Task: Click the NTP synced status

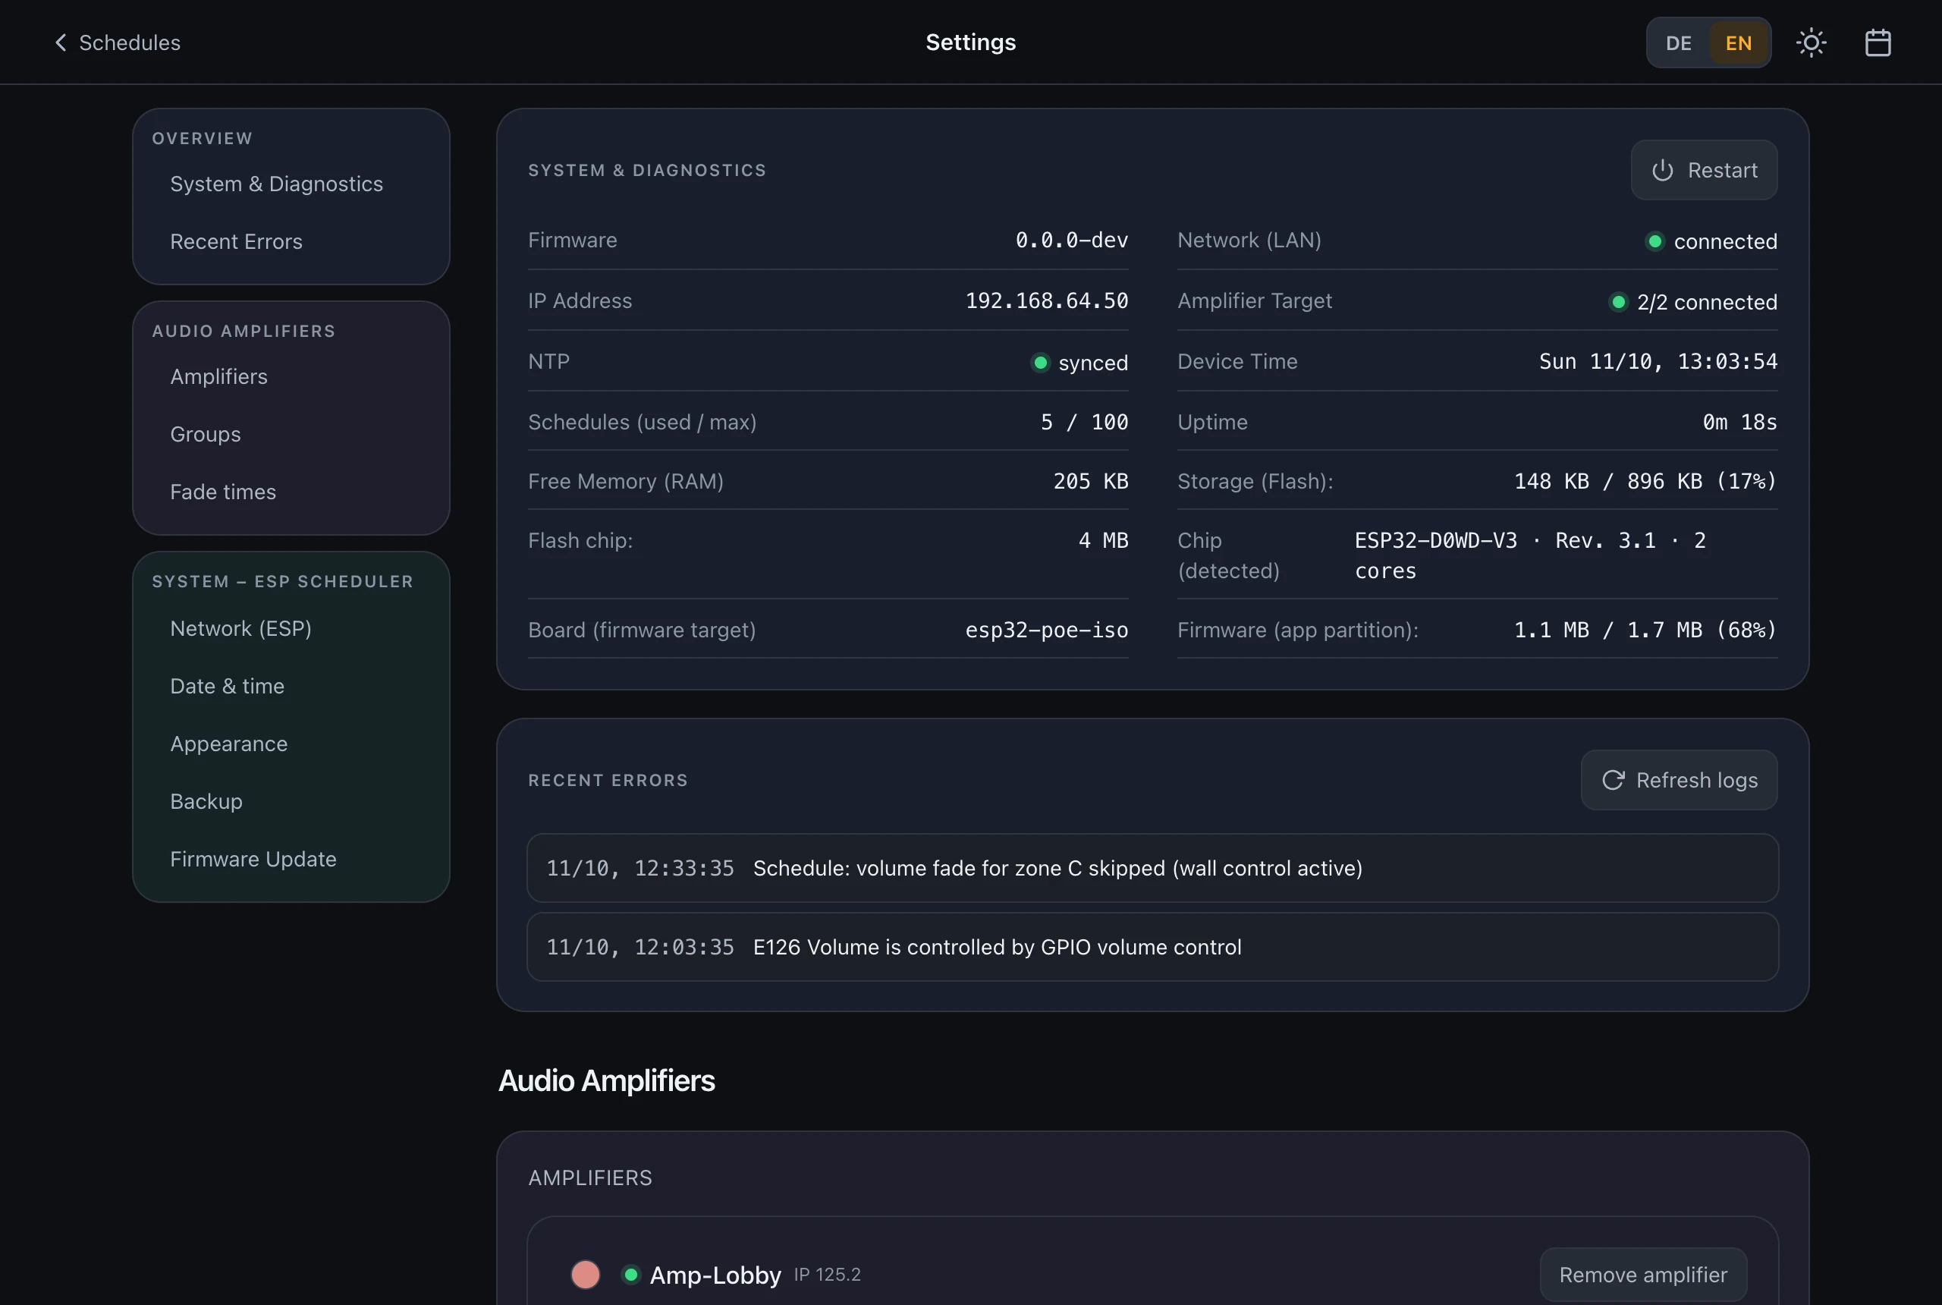Action: click(1080, 363)
